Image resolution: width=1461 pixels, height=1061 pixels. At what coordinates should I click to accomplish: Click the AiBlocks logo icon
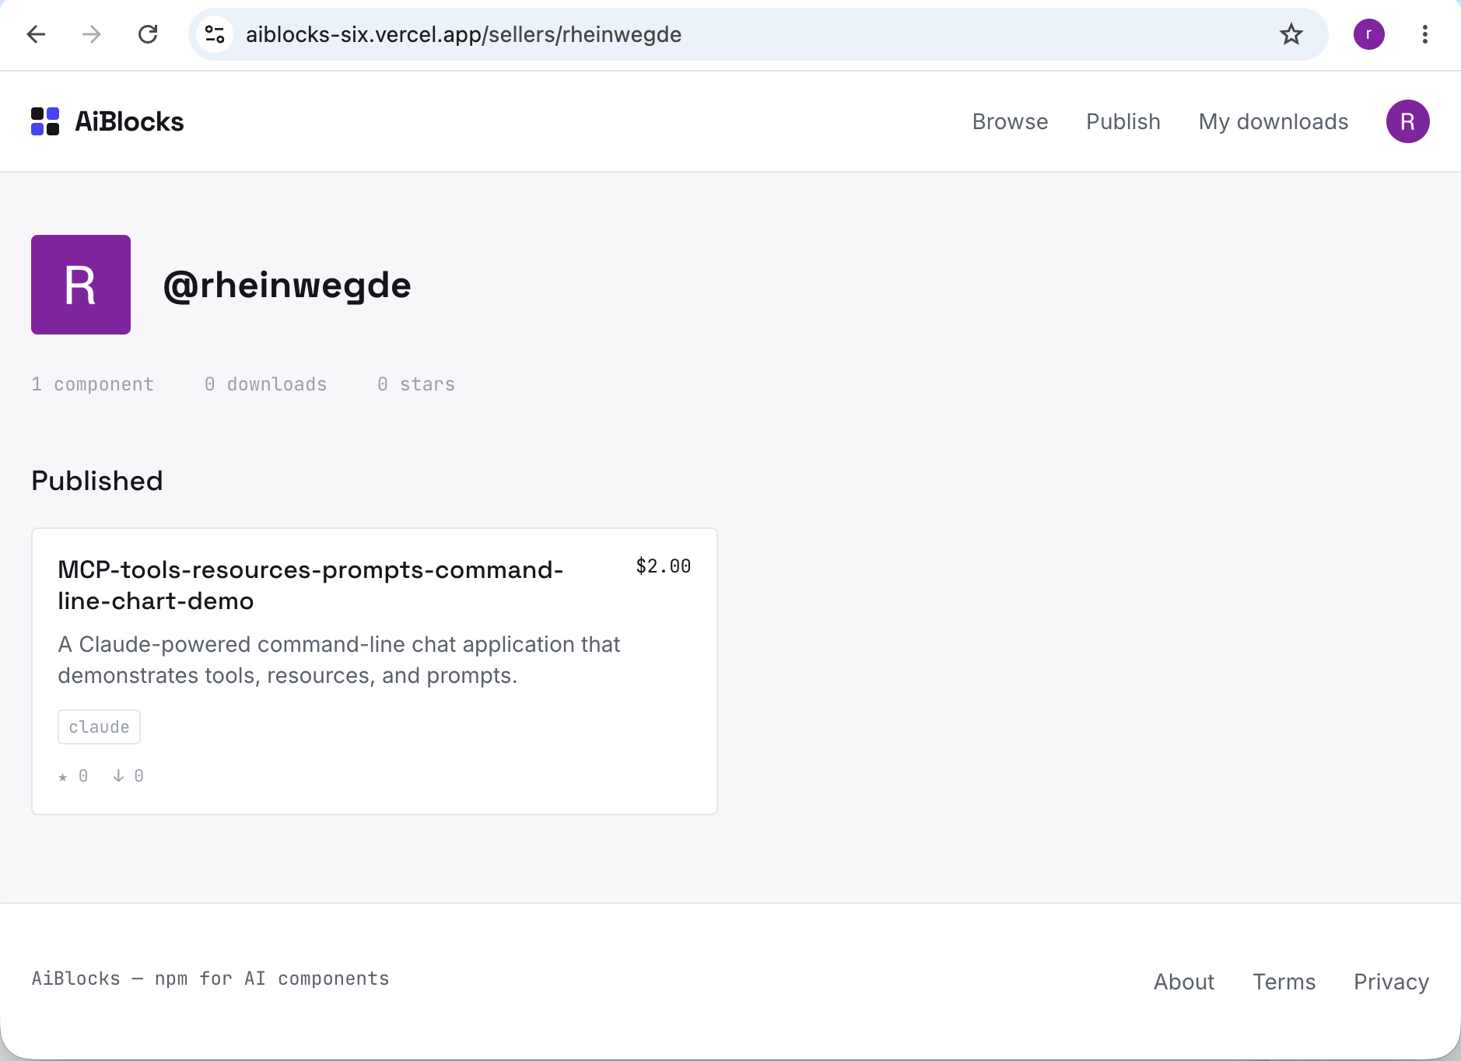tap(45, 121)
